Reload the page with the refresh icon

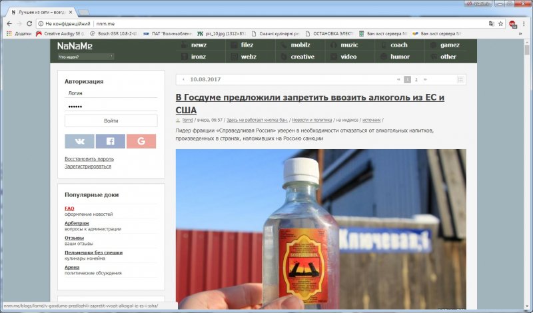(29, 24)
